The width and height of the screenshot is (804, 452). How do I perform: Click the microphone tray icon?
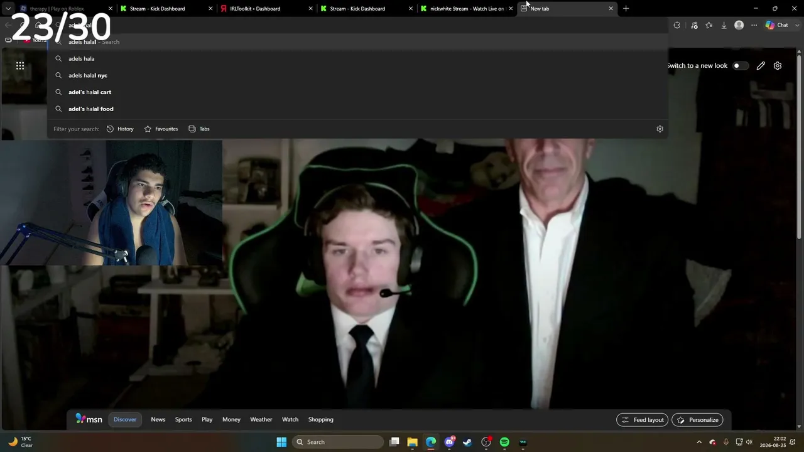[x=726, y=442]
